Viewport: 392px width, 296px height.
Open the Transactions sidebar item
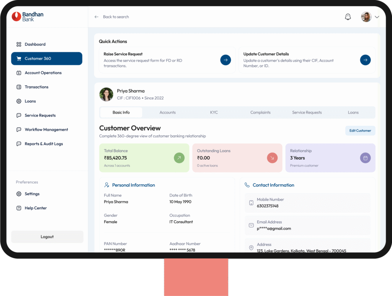tap(36, 87)
